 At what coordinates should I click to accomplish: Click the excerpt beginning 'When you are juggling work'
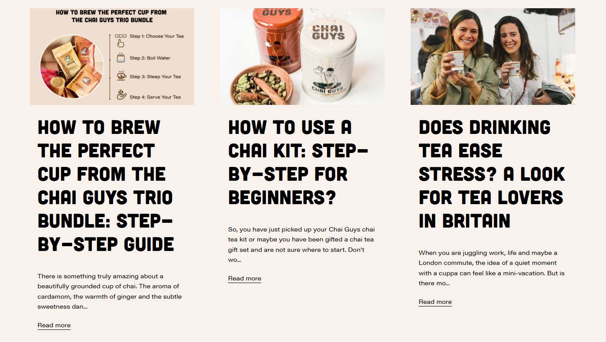click(492, 268)
